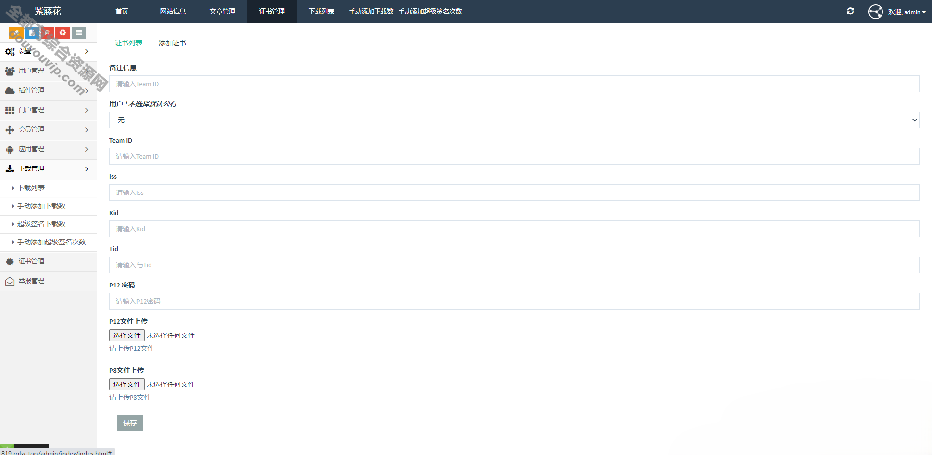Image resolution: width=932 pixels, height=455 pixels.
Task: Select the 添加证书 tab
Action: pyautogui.click(x=173, y=43)
